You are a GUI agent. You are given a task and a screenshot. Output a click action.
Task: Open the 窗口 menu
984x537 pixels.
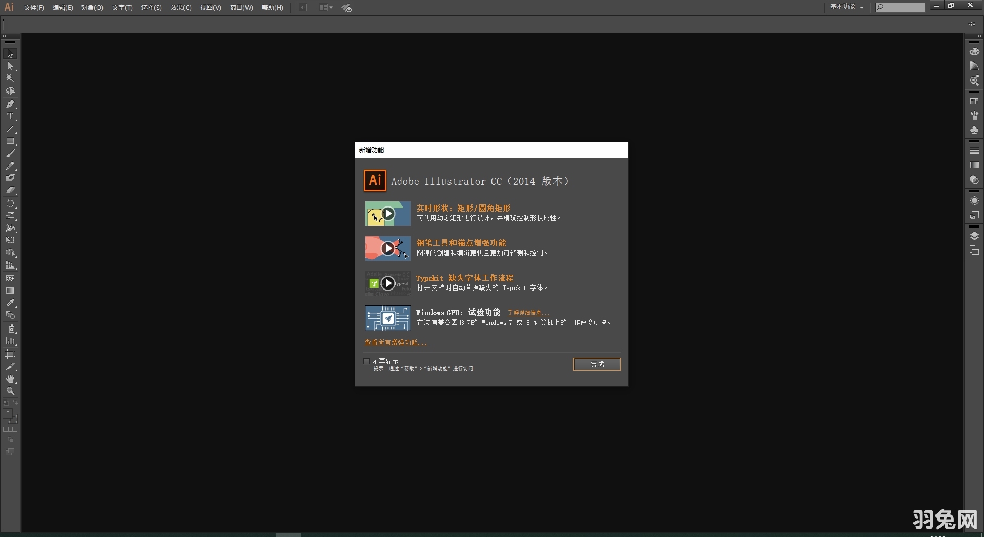(241, 8)
